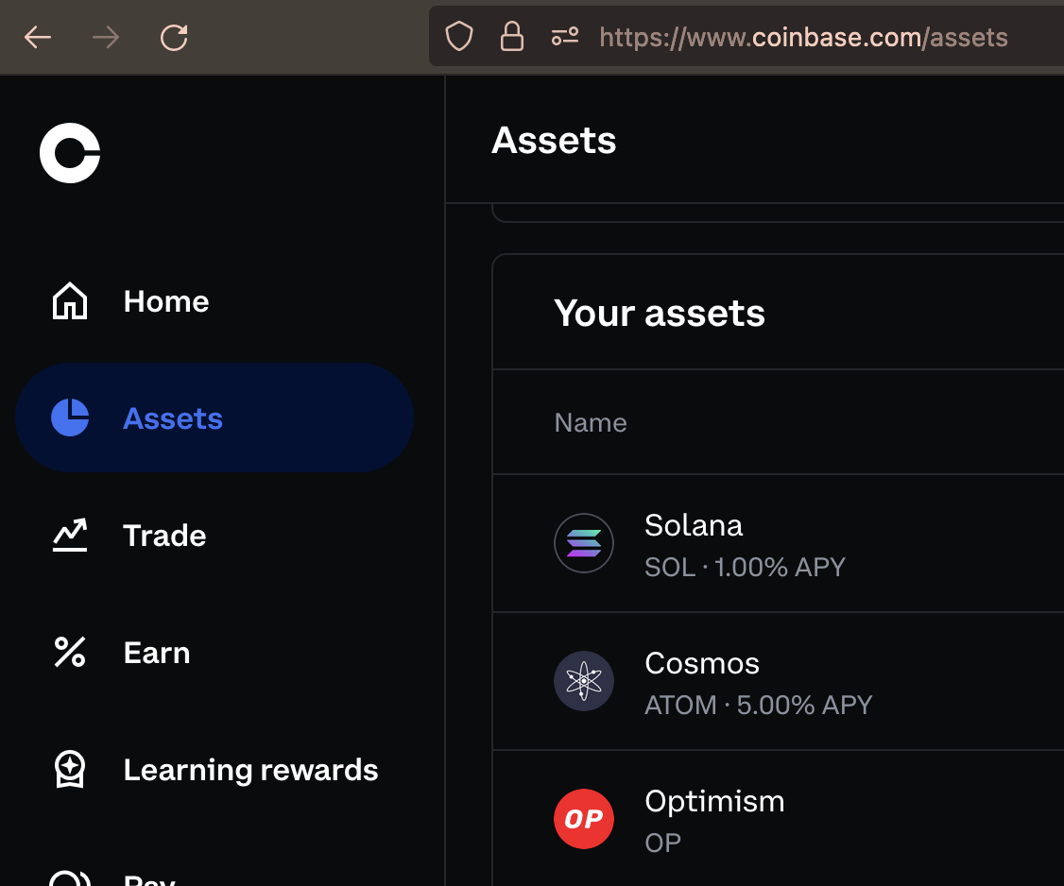
Task: Show site security via padlock icon
Action: (511, 36)
